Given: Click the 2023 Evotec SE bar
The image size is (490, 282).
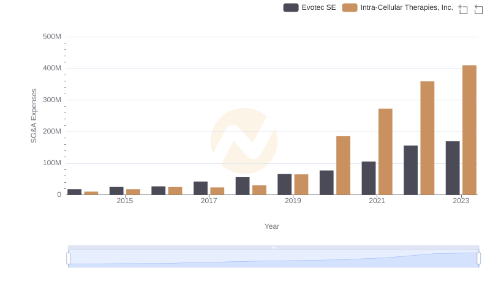Looking at the screenshot, I should click(x=453, y=168).
